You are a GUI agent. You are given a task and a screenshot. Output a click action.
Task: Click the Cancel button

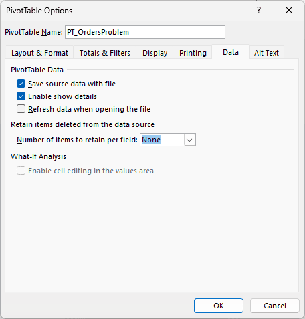275,306
